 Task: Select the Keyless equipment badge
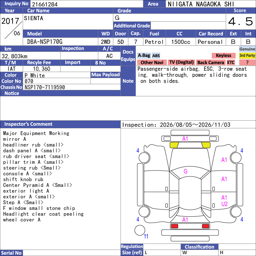coord(223,55)
